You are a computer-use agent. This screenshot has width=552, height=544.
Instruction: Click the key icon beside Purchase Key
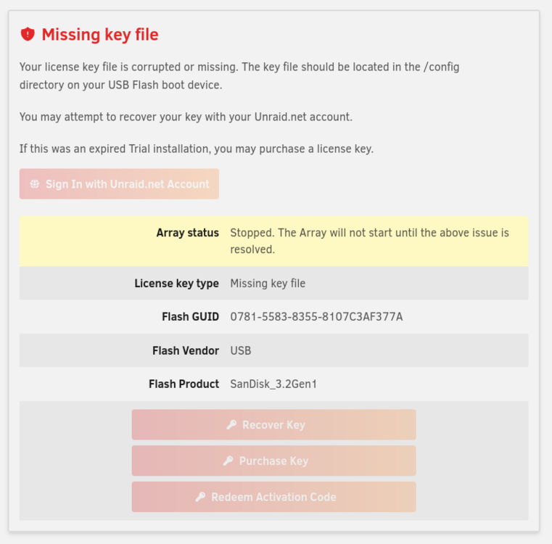pos(228,461)
